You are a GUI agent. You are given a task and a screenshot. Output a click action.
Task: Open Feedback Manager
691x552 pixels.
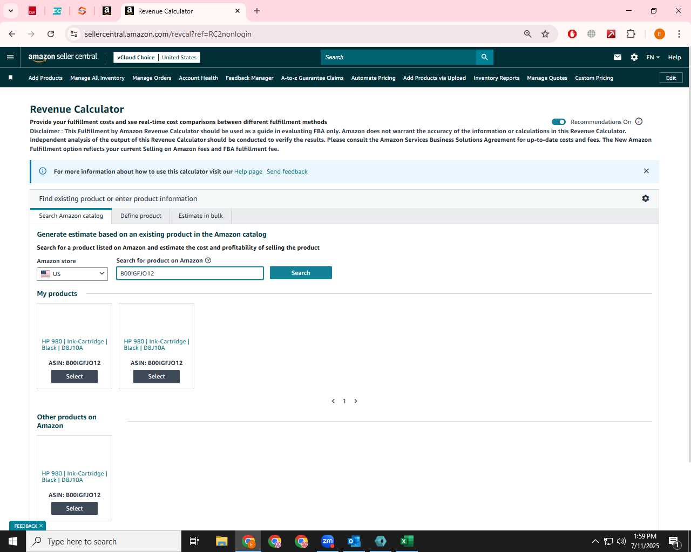(249, 78)
